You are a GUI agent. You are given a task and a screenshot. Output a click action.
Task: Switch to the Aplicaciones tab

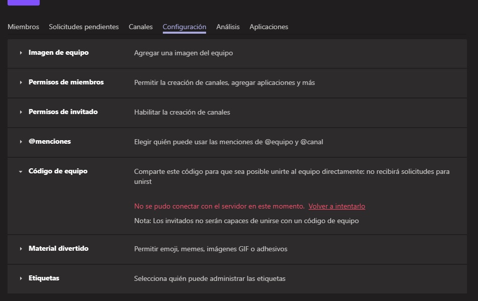269,27
